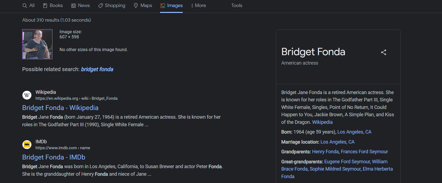This screenshot has width=442, height=183.
Task: Open the Sophie Mildred Seymour link
Action: tap(335, 169)
